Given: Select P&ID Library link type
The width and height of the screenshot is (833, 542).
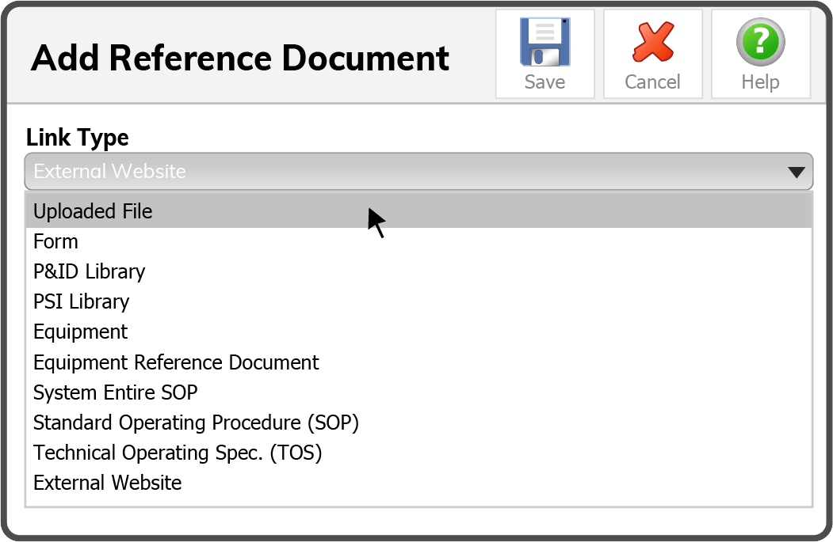Looking at the screenshot, I should click(x=89, y=272).
